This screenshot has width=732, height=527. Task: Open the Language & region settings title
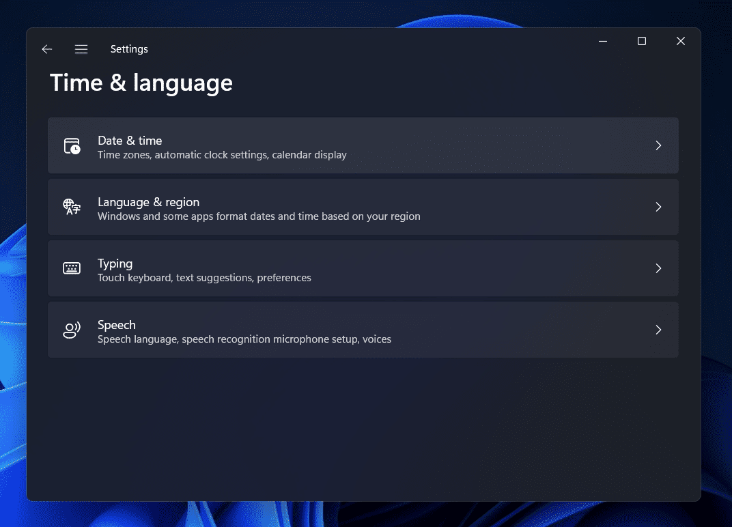click(148, 202)
